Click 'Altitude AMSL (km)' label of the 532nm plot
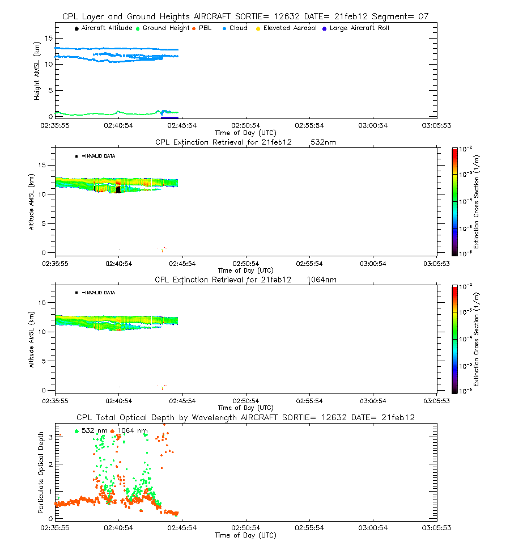Image resolution: width=510 pixels, height=550 pixels. (x=31, y=202)
